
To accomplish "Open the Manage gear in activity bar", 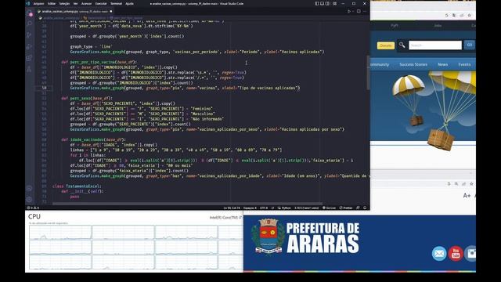I will [30, 200].
